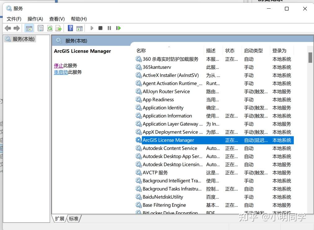The height and width of the screenshot is (230, 314).
Task: Export the services list via toolbar icon
Action: tap(58, 28)
